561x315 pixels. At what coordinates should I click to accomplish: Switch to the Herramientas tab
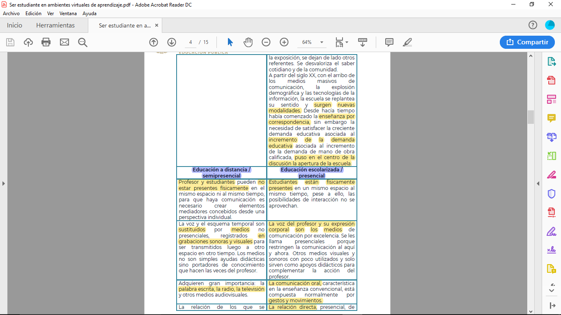click(55, 25)
